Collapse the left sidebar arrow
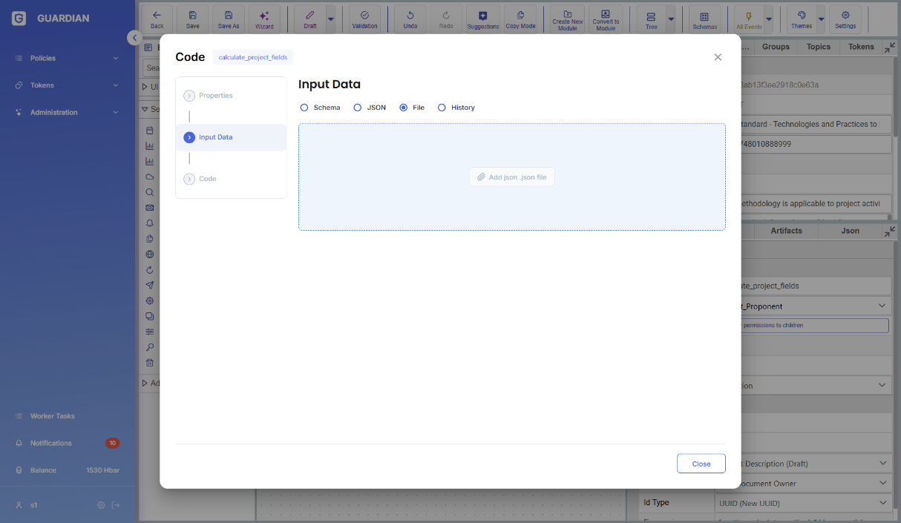The height and width of the screenshot is (523, 901). coord(134,38)
